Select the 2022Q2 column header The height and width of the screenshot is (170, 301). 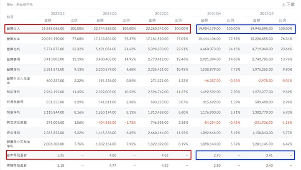[x=110, y=14]
